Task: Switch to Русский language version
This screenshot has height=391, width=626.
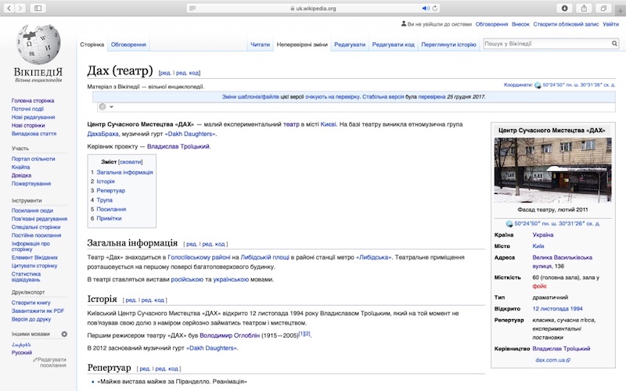Action: click(x=22, y=353)
